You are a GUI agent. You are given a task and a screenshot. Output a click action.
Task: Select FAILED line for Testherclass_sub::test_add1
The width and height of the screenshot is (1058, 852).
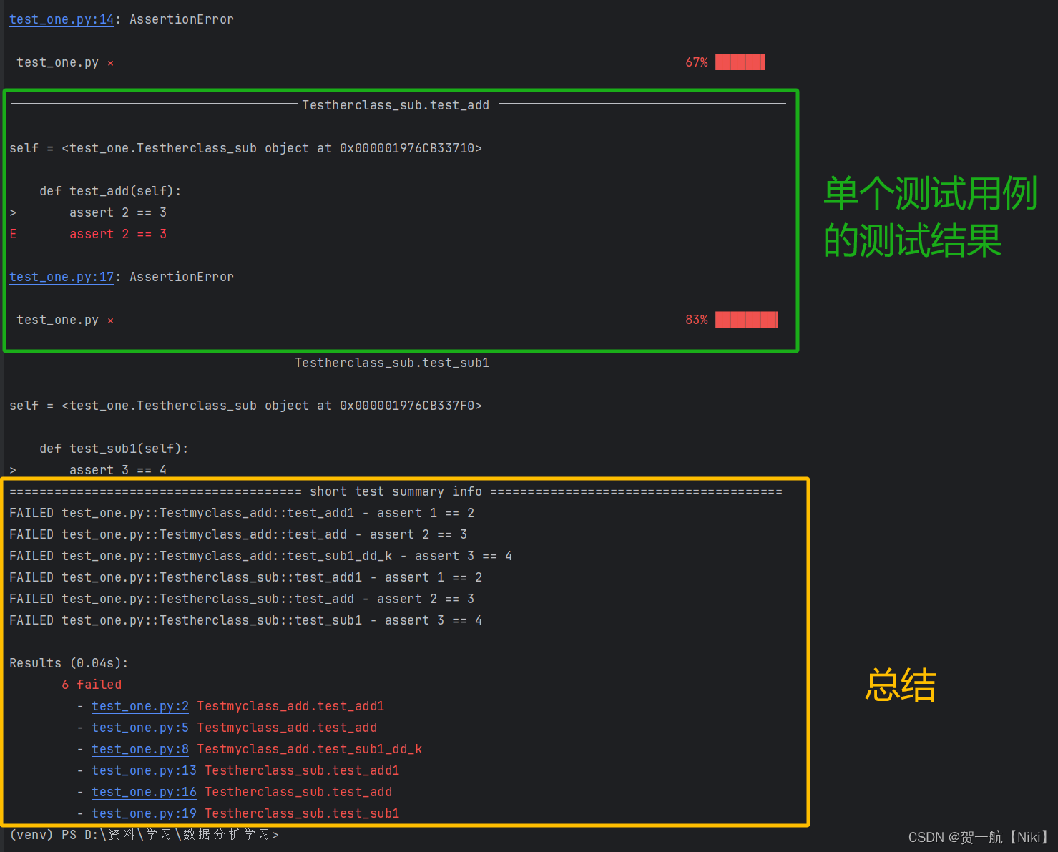point(245,577)
